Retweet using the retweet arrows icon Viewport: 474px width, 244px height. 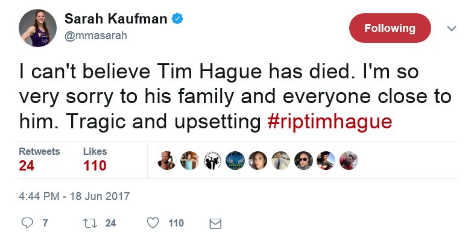click(90, 224)
